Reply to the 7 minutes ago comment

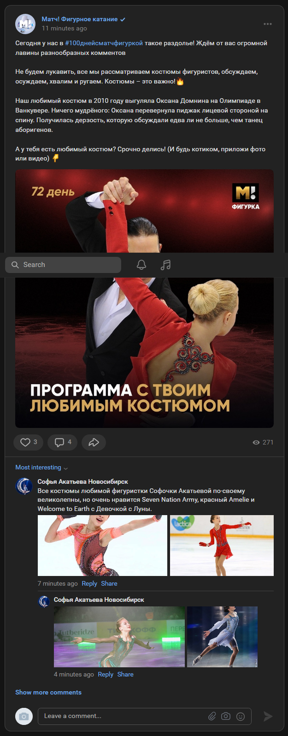89,583
